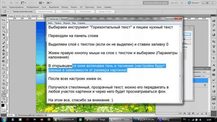Select the Lasso tool
The width and height of the screenshot is (217, 122).
click(x=4, y=27)
